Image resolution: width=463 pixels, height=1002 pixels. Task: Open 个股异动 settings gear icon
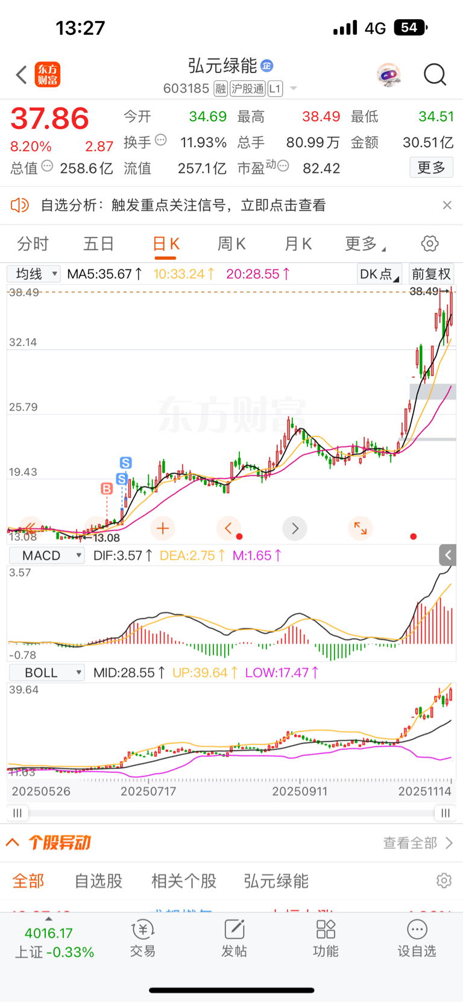[444, 881]
